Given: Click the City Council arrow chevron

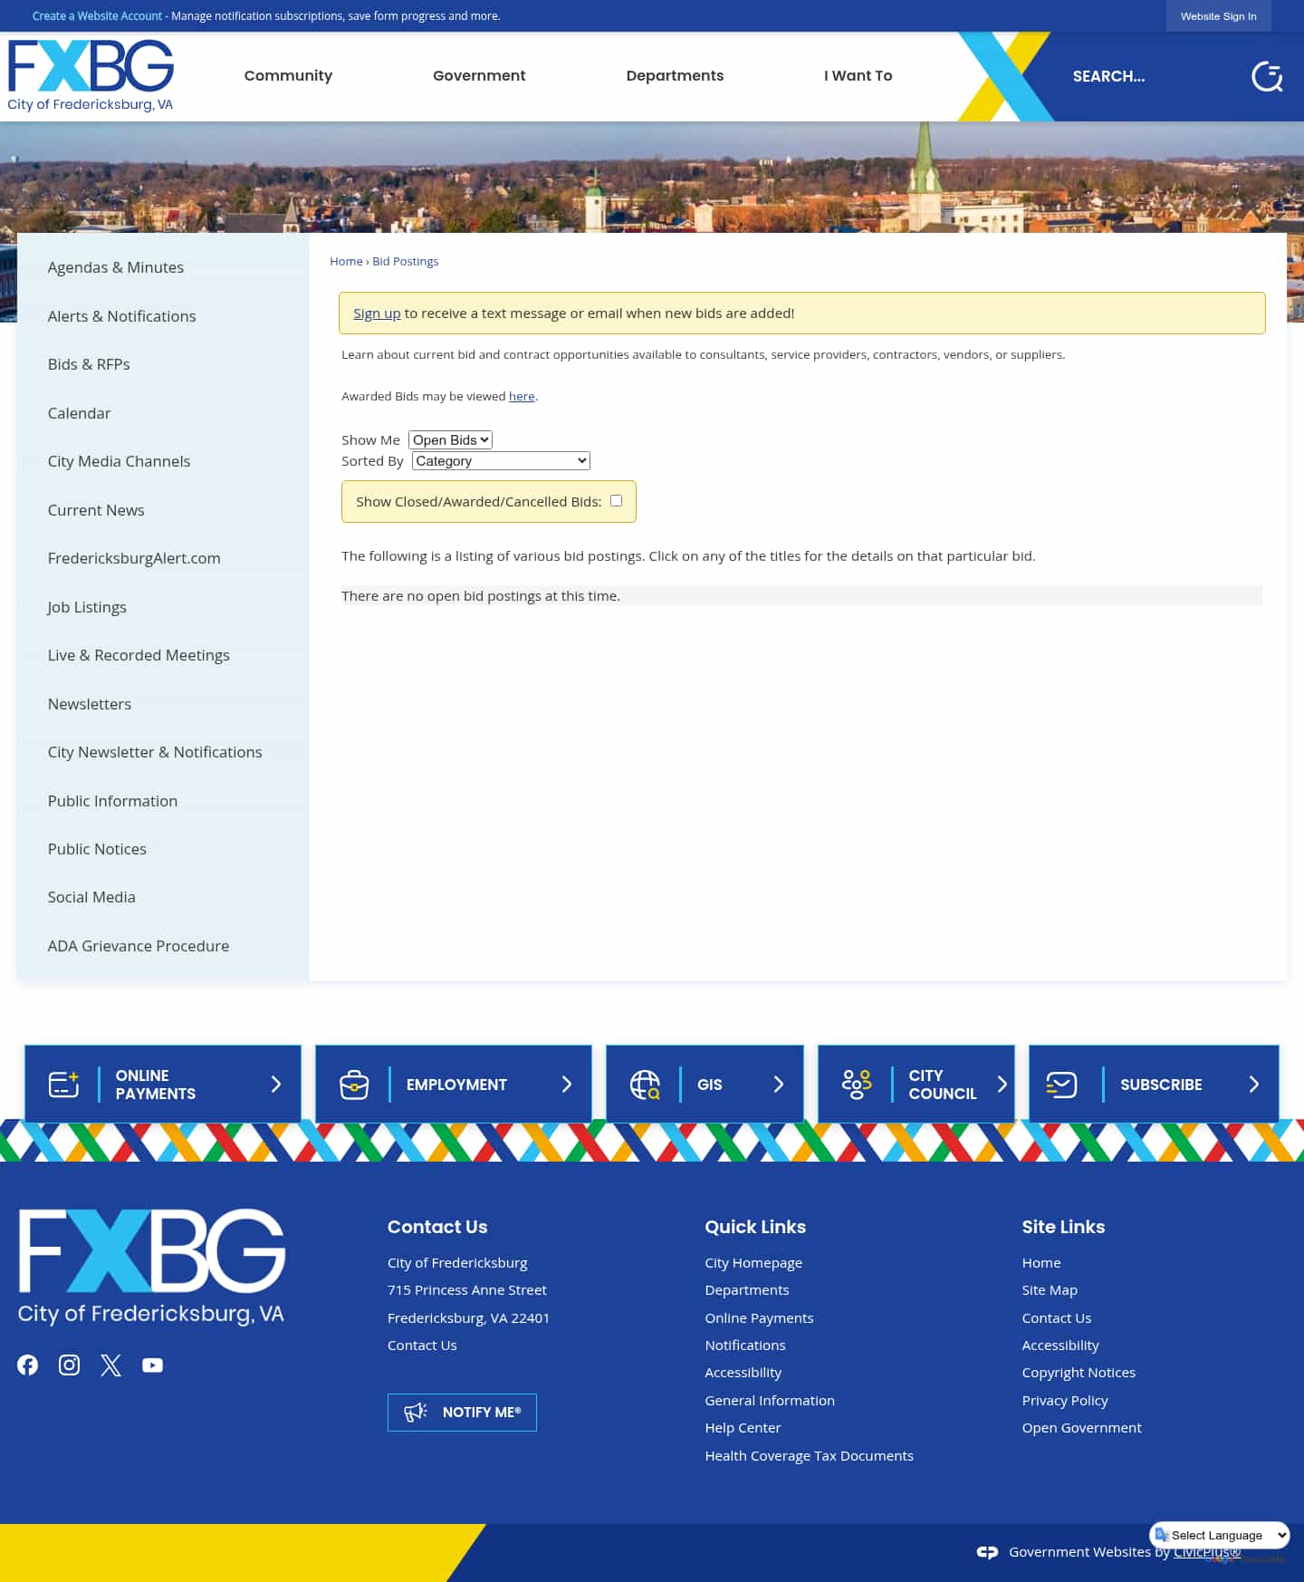Looking at the screenshot, I should (1002, 1085).
